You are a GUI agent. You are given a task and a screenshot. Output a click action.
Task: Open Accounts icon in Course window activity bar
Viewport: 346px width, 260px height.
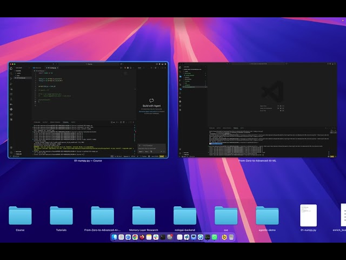[11, 147]
